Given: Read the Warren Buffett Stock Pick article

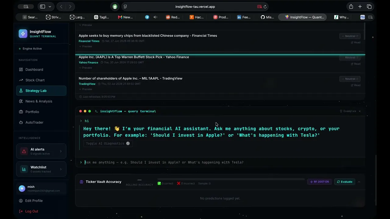Looking at the screenshot, I should (x=356, y=64).
